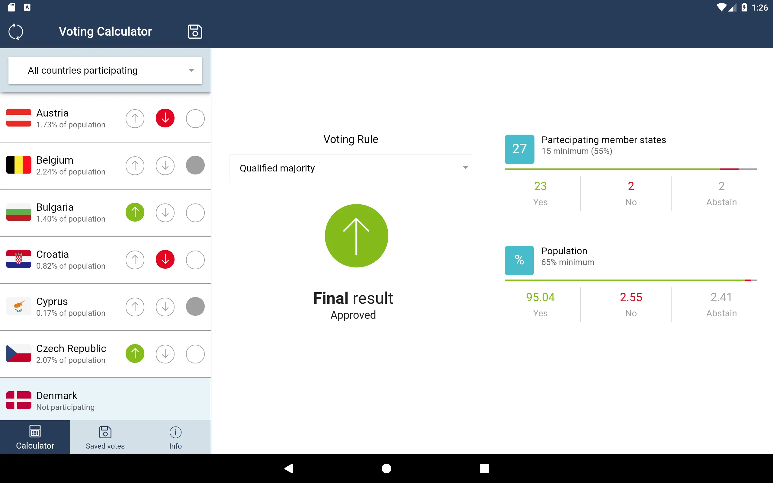Click the save icon in toolbar
This screenshot has height=483, width=773.
[x=195, y=31]
